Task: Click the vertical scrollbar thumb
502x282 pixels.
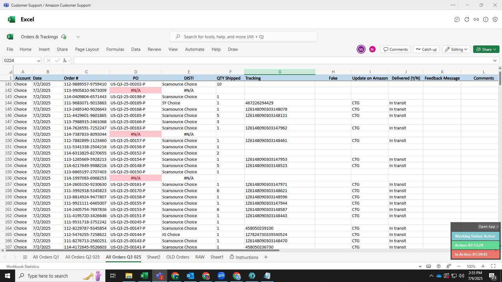Action: click(500, 78)
